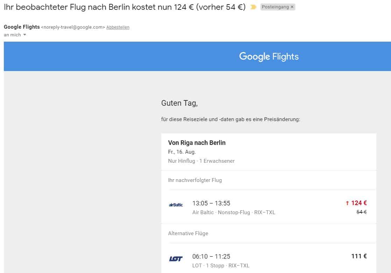Click the Posteingang label chip
This screenshot has height=273, width=391.
pyautogui.click(x=275, y=7)
